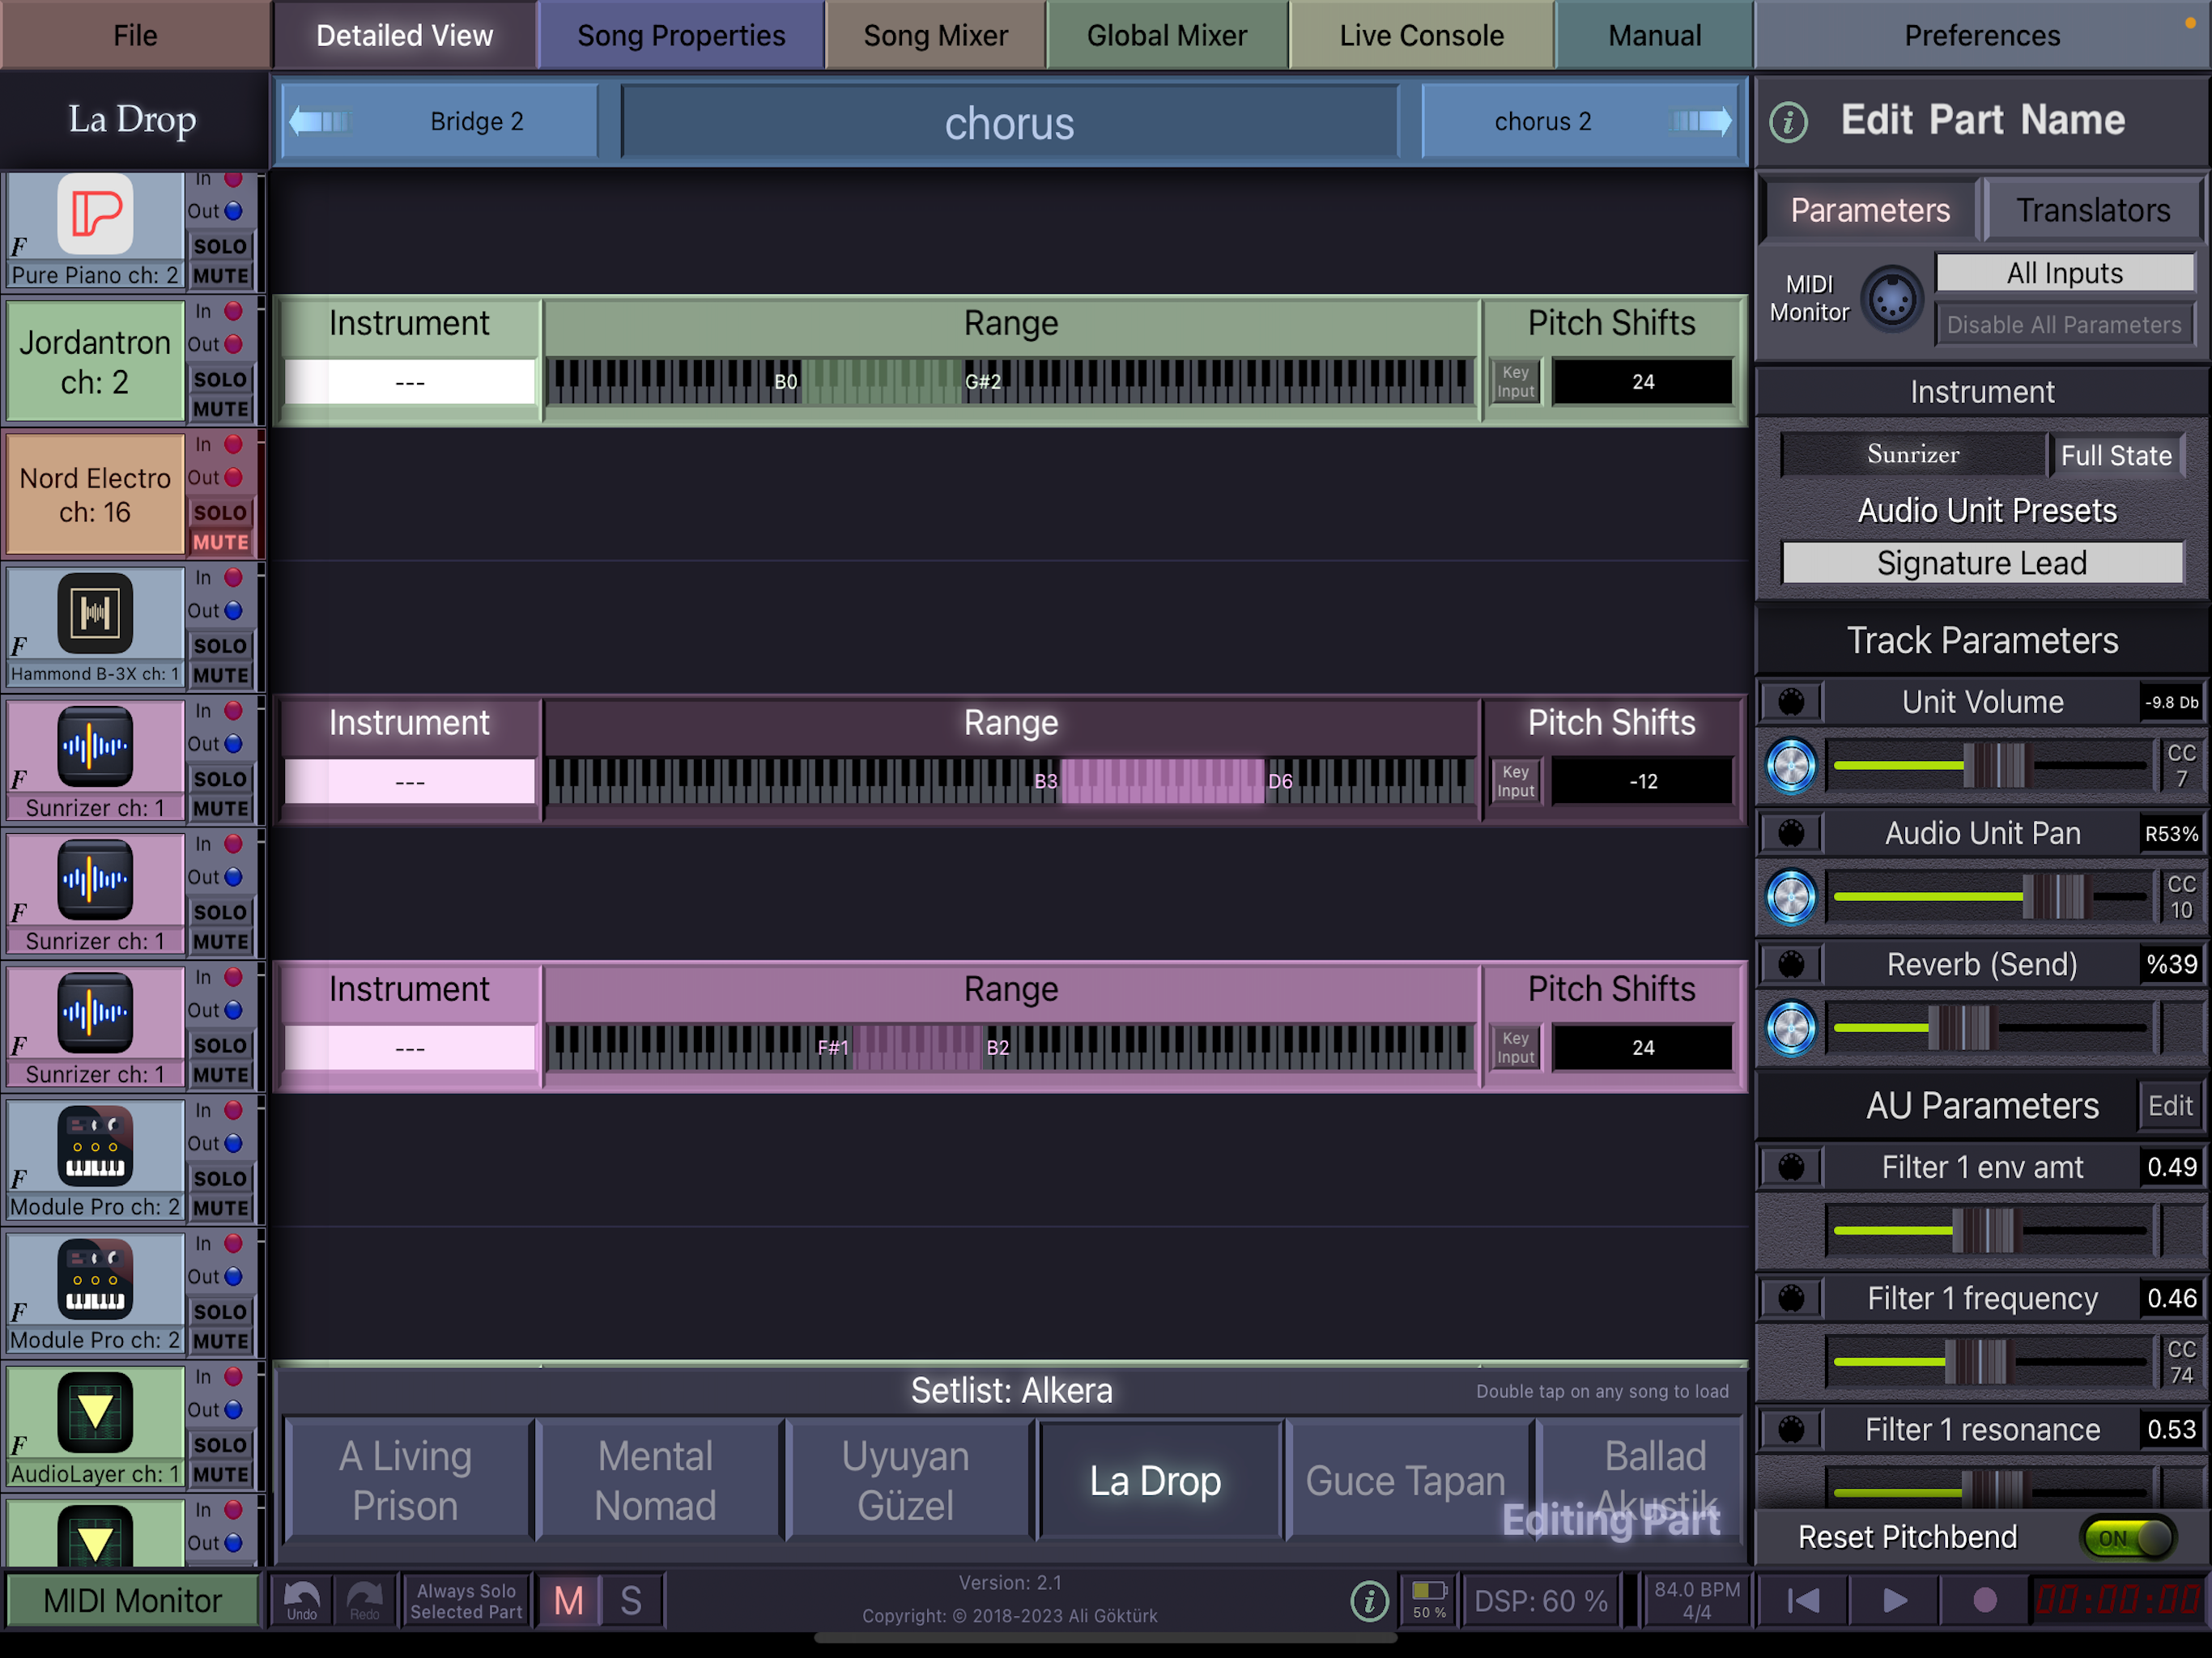Screen dimensions: 2212x1658
Task: Open the Translators tab
Action: 2092,210
